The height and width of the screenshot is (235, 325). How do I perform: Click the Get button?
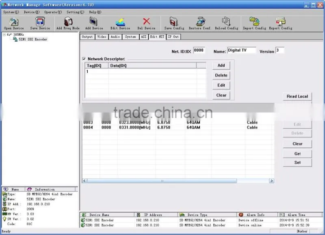(x=297, y=154)
